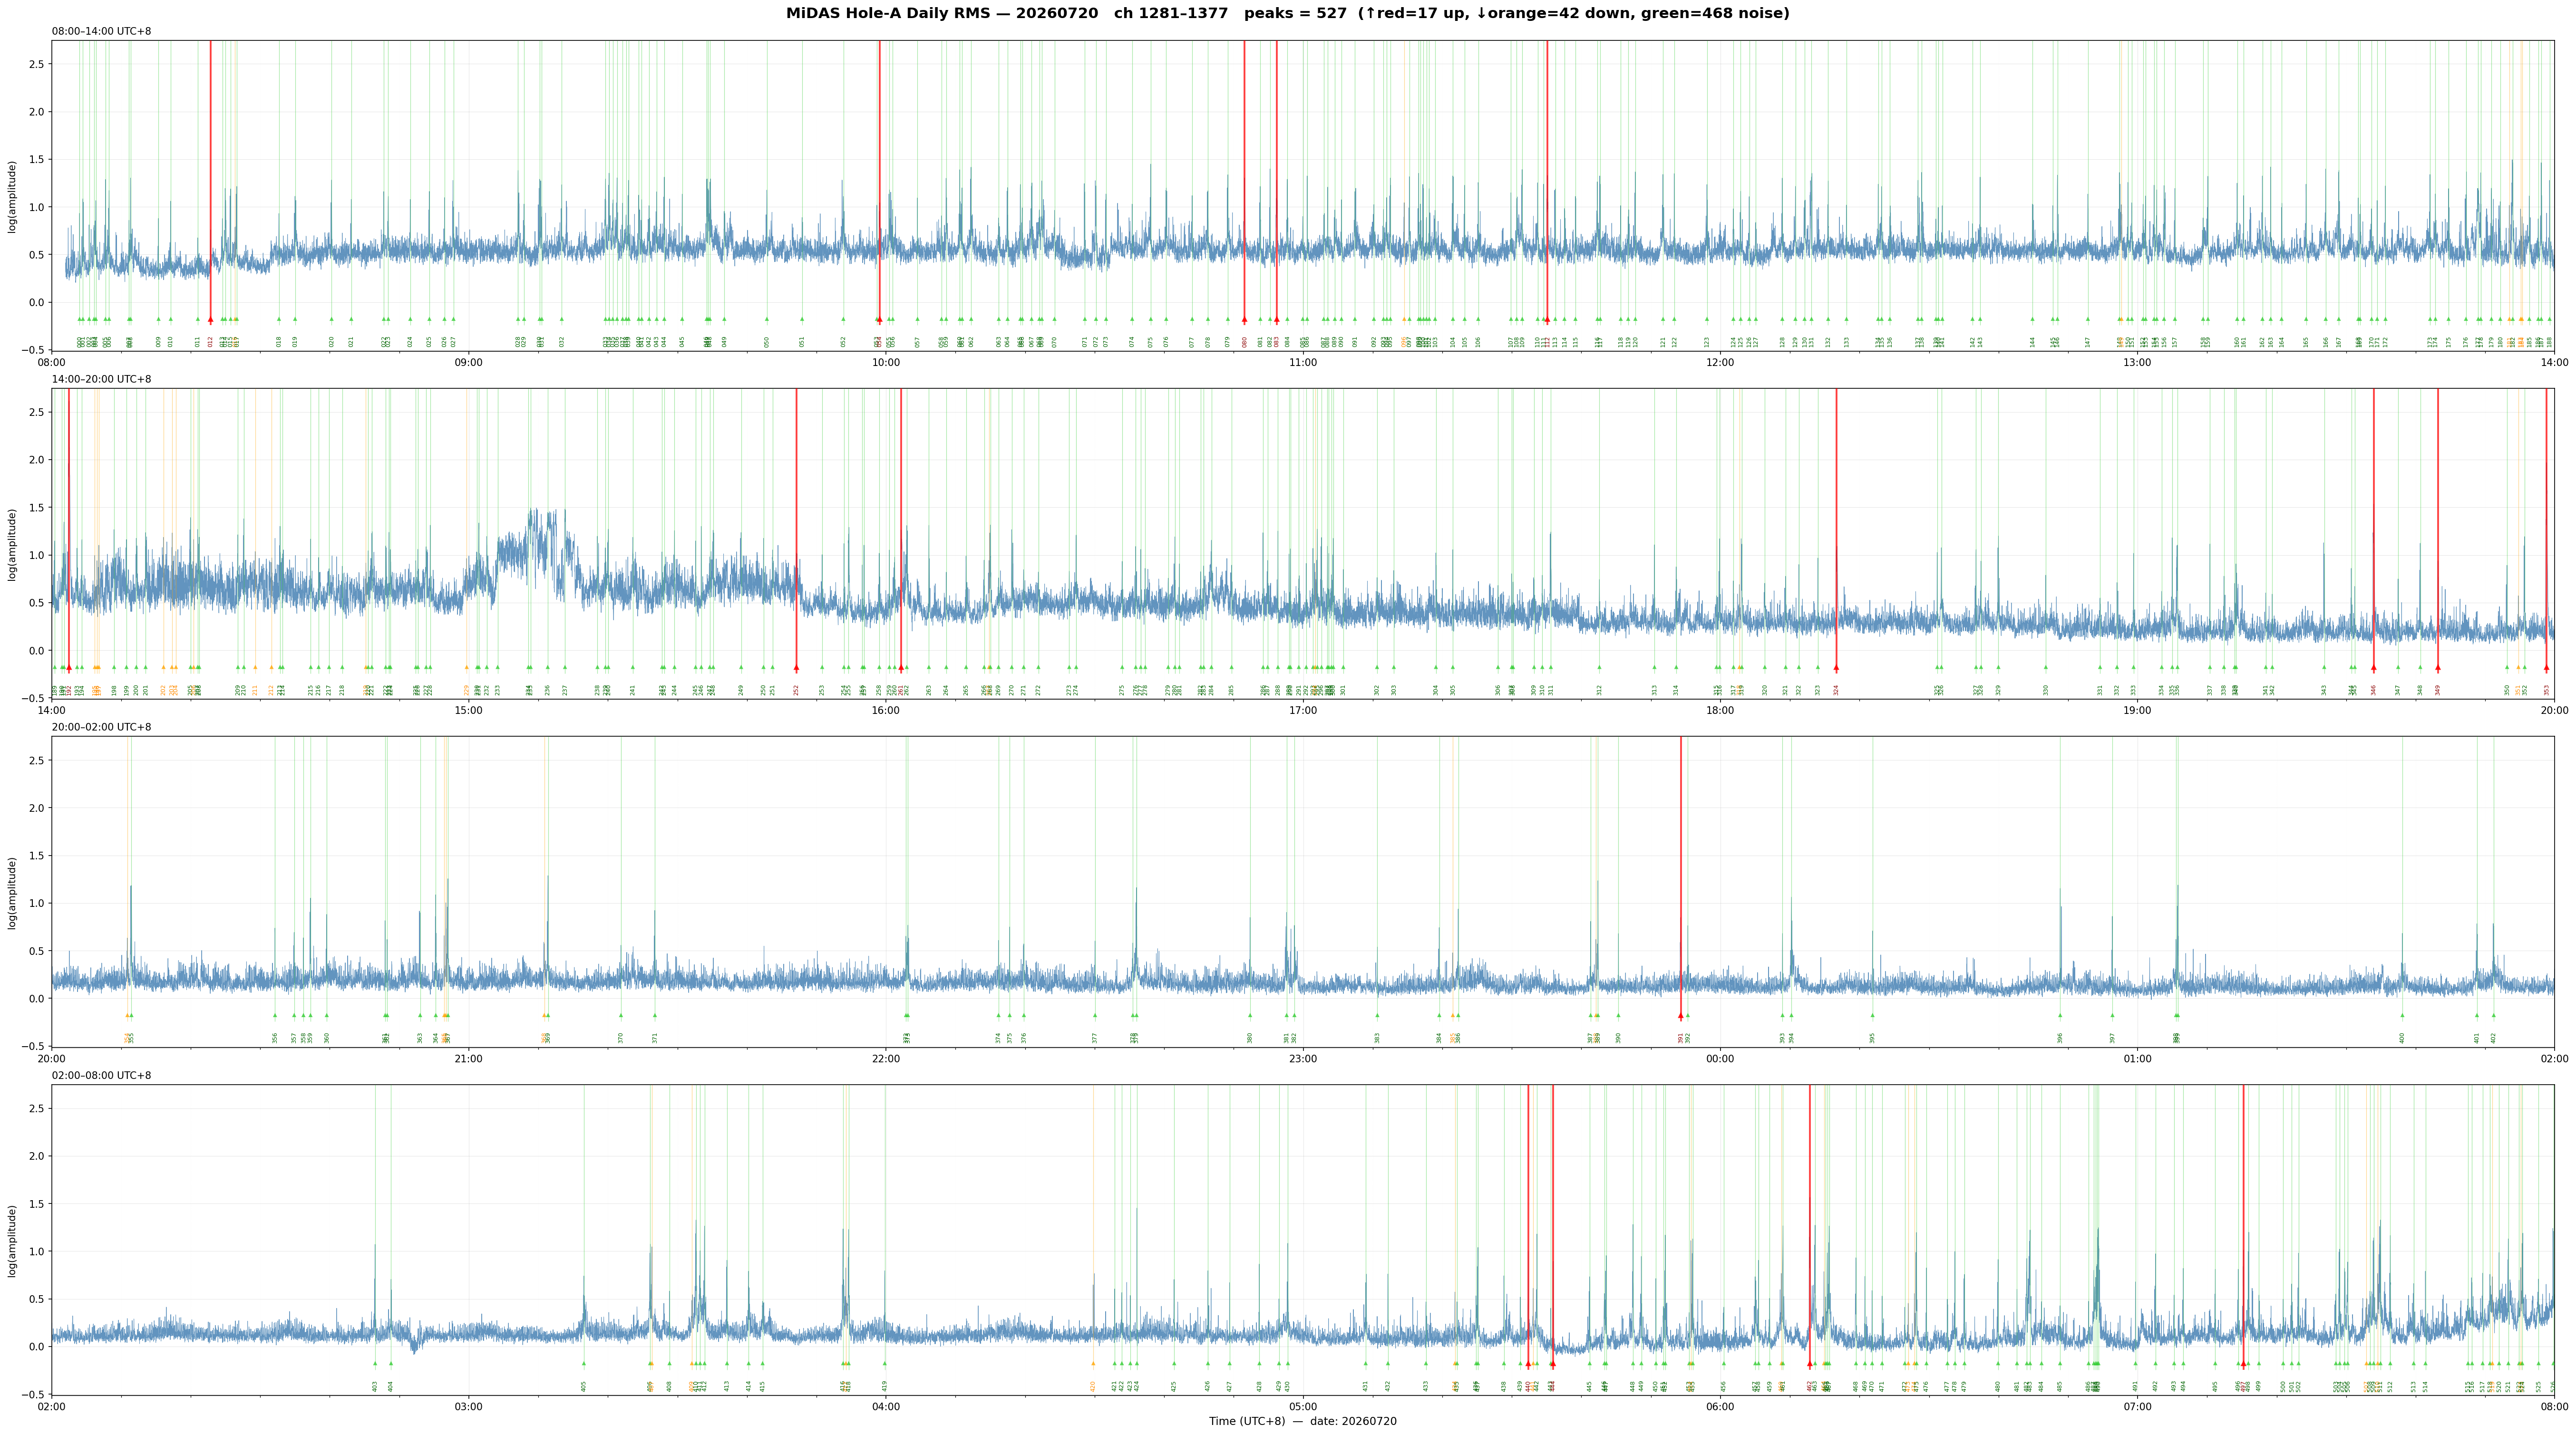The image size is (2576, 1434).
Task: Click the peak number label 456
Action: click(1724, 1386)
